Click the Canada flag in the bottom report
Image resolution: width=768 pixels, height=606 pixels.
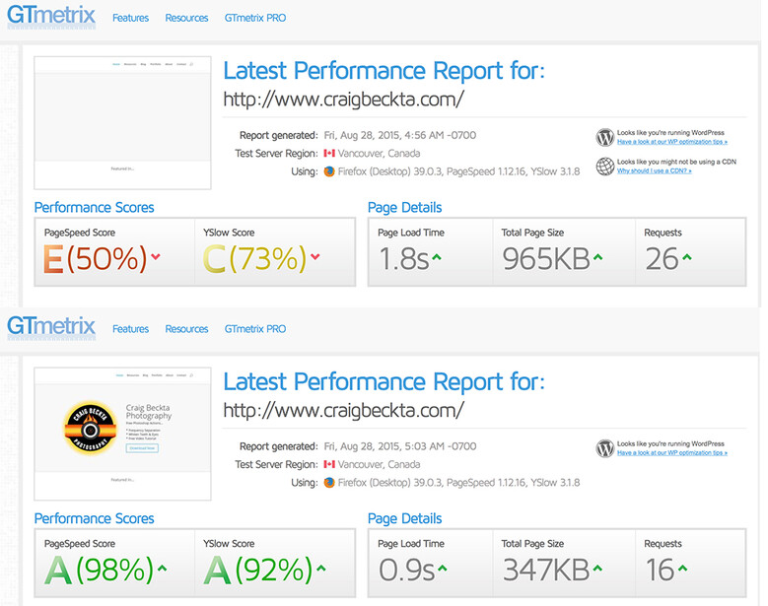(329, 464)
